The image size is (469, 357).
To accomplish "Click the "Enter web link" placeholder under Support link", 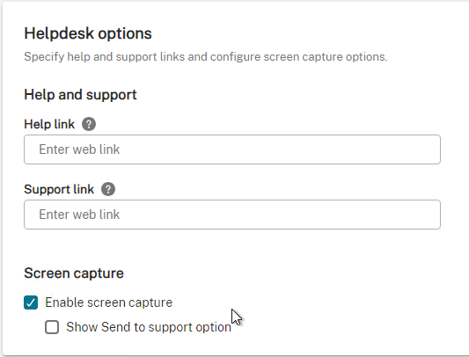I will [79, 215].
